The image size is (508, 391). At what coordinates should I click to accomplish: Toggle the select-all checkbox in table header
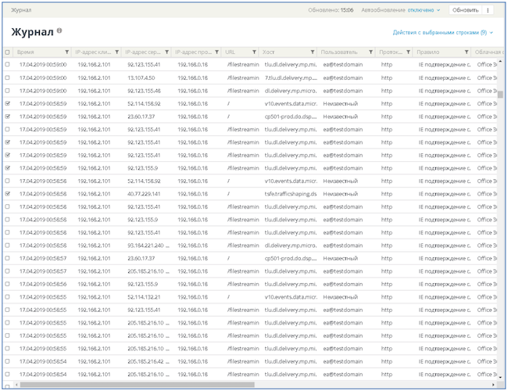8,52
